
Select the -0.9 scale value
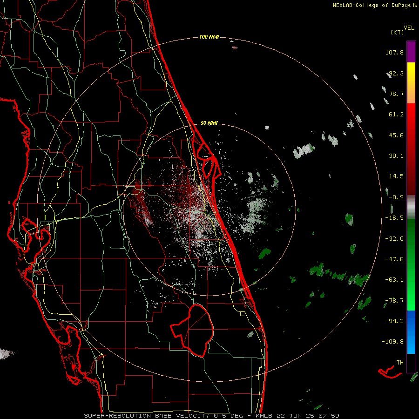(x=396, y=197)
